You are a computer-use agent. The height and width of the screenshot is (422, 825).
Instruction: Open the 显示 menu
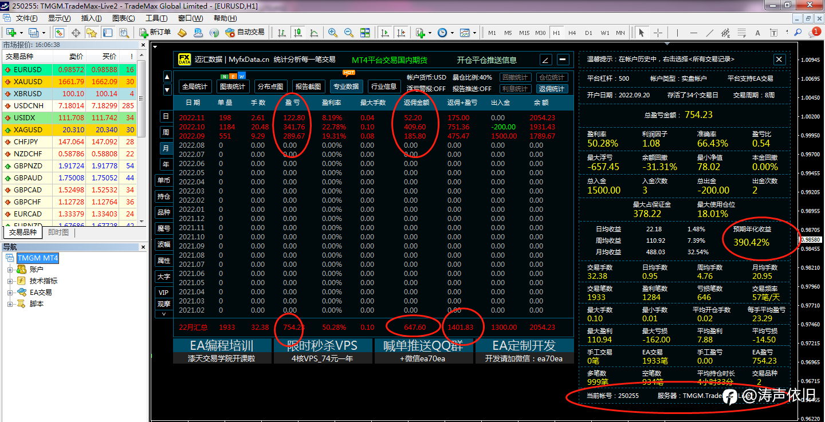[58, 18]
